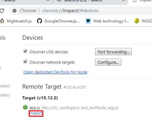The height and width of the screenshot is (129, 152).
Task: Open dedicated DevTools for Node link
Action: [55, 72]
